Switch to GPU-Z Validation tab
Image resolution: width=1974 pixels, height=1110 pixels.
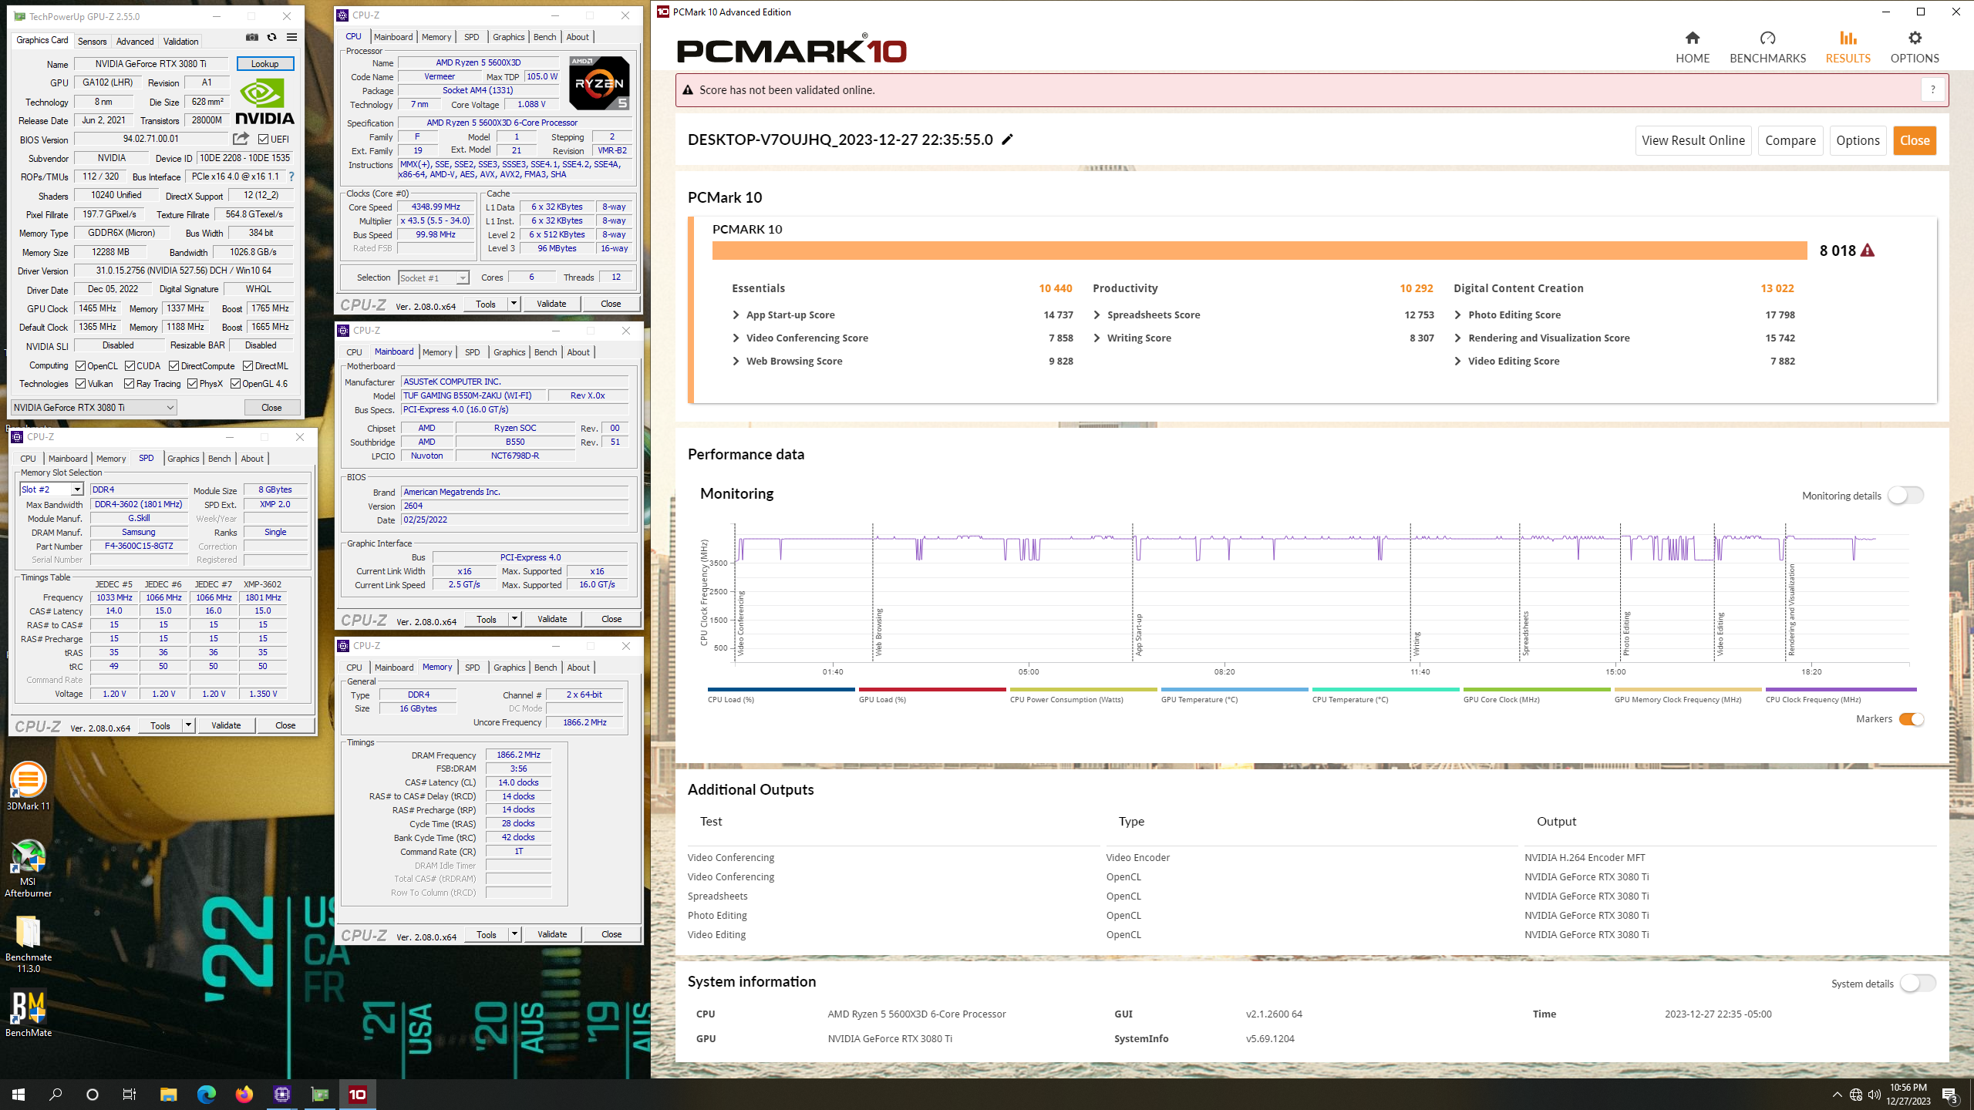tap(180, 41)
